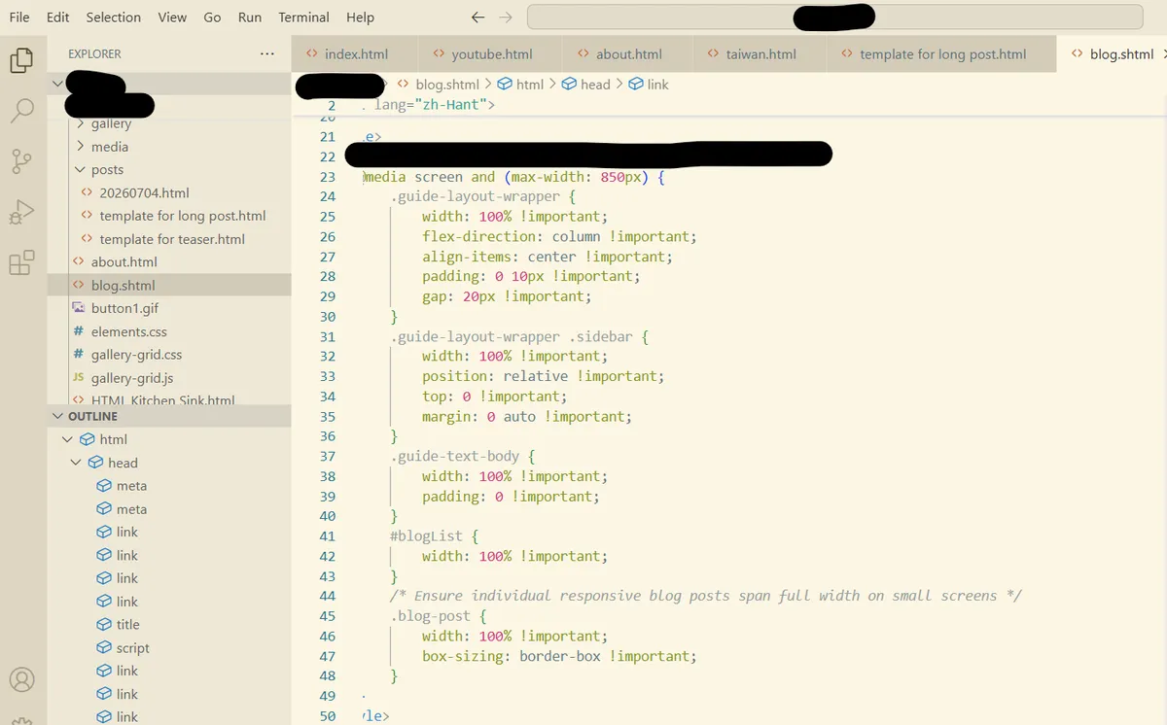Screen dimensions: 1167x725
Task: Click the gallery-grid.js JS file icon
Action: point(79,378)
